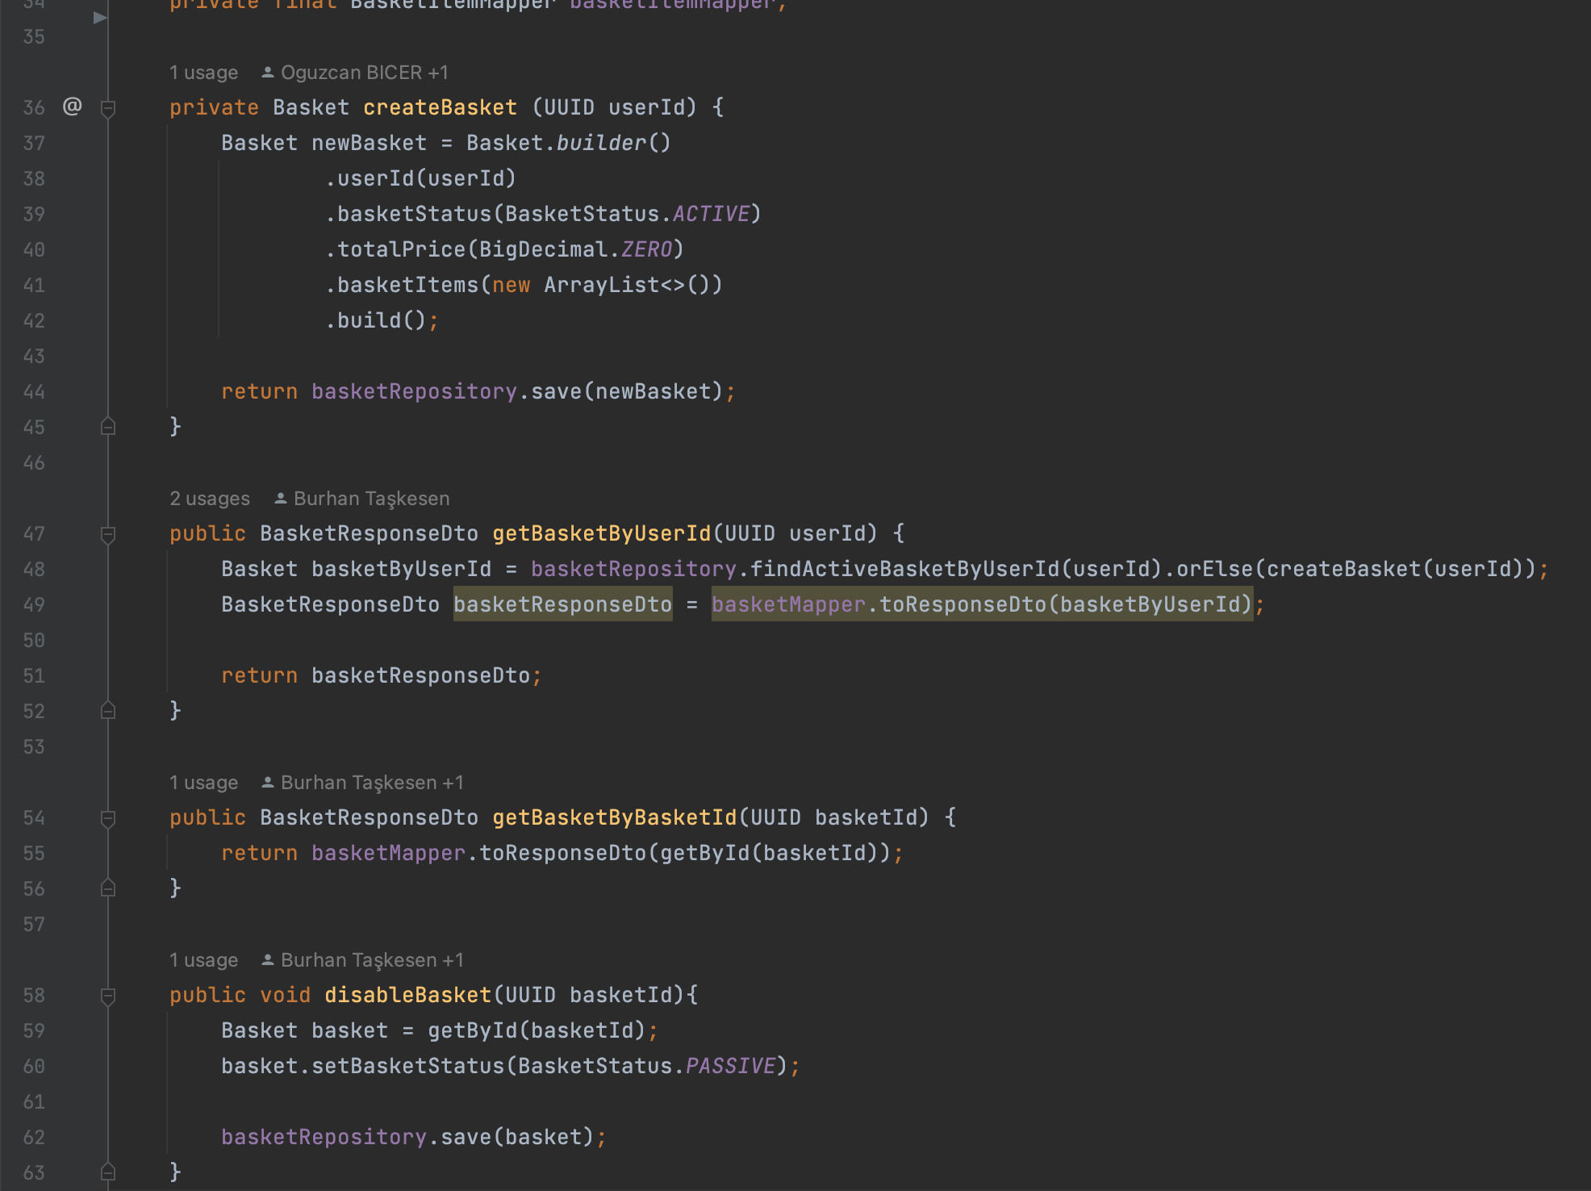The image size is (1591, 1191).
Task: Click author icon above getBasketByBasketId method
Action: point(268,783)
